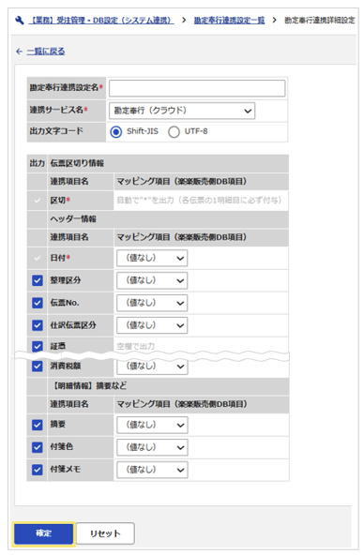Click the リセット button

(105, 533)
